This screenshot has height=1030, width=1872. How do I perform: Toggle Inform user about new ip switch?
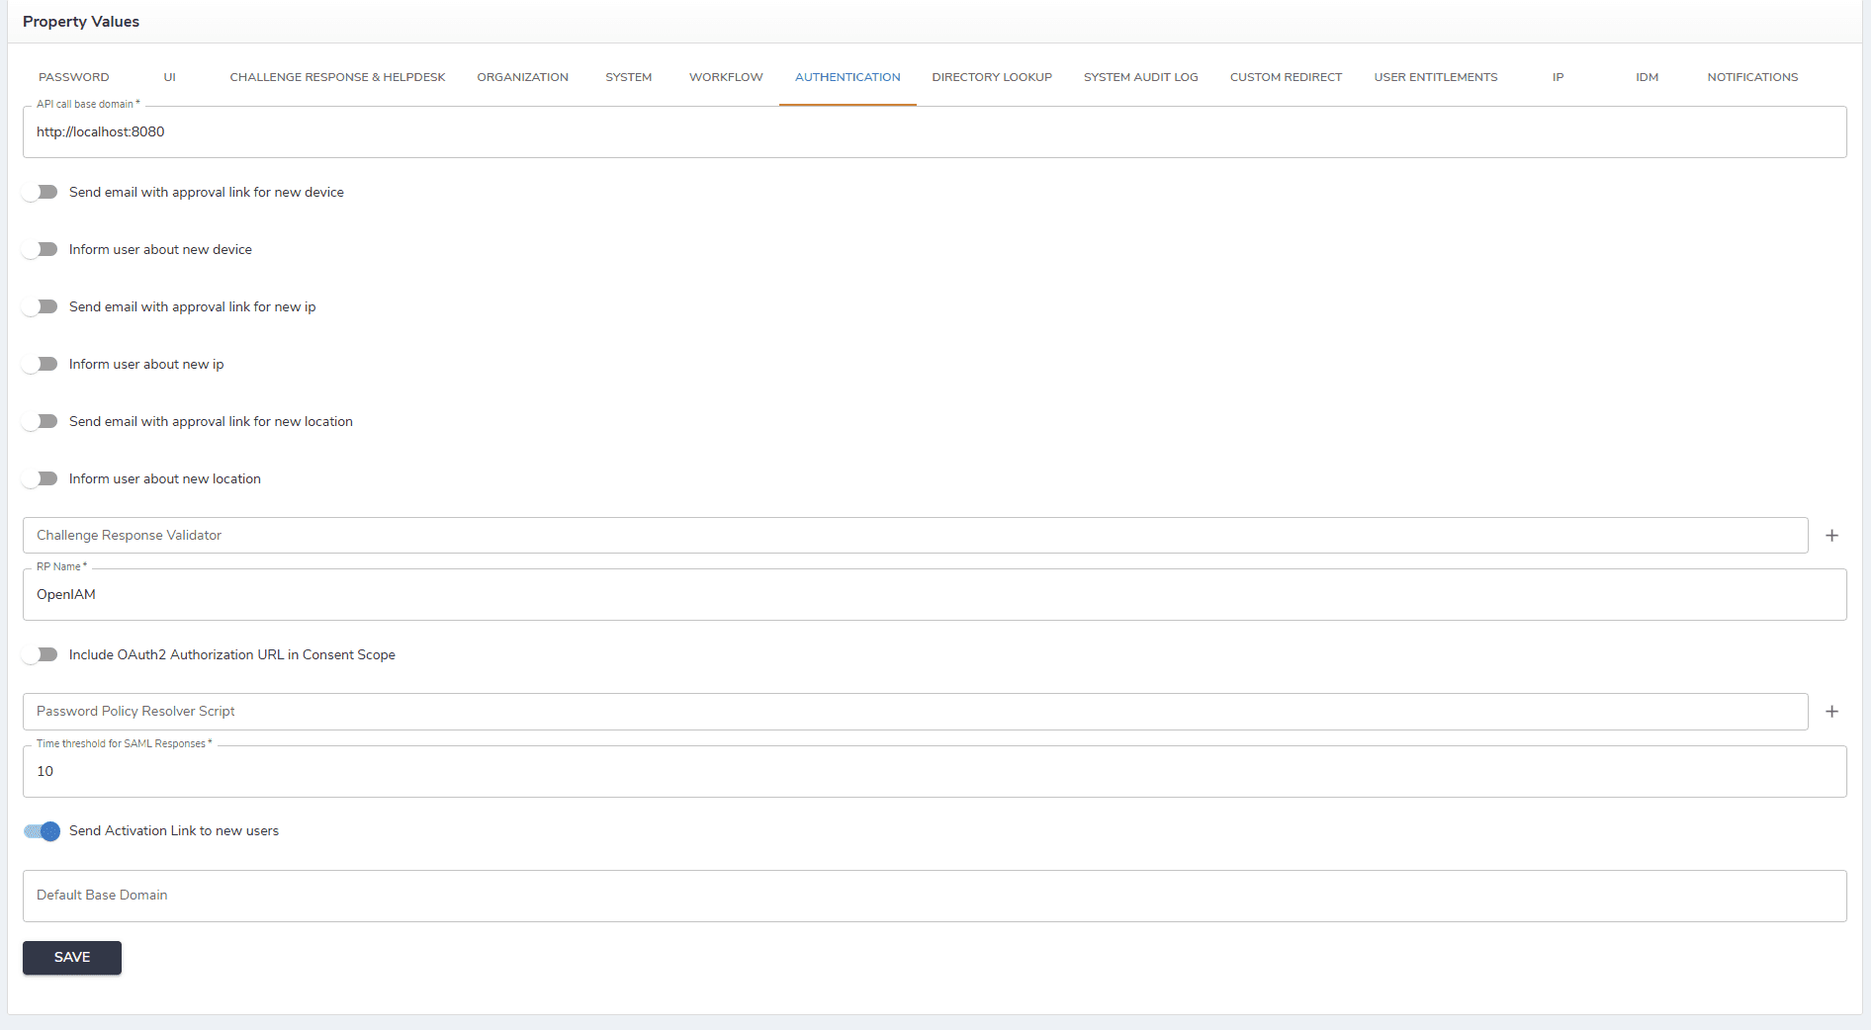[x=41, y=365]
